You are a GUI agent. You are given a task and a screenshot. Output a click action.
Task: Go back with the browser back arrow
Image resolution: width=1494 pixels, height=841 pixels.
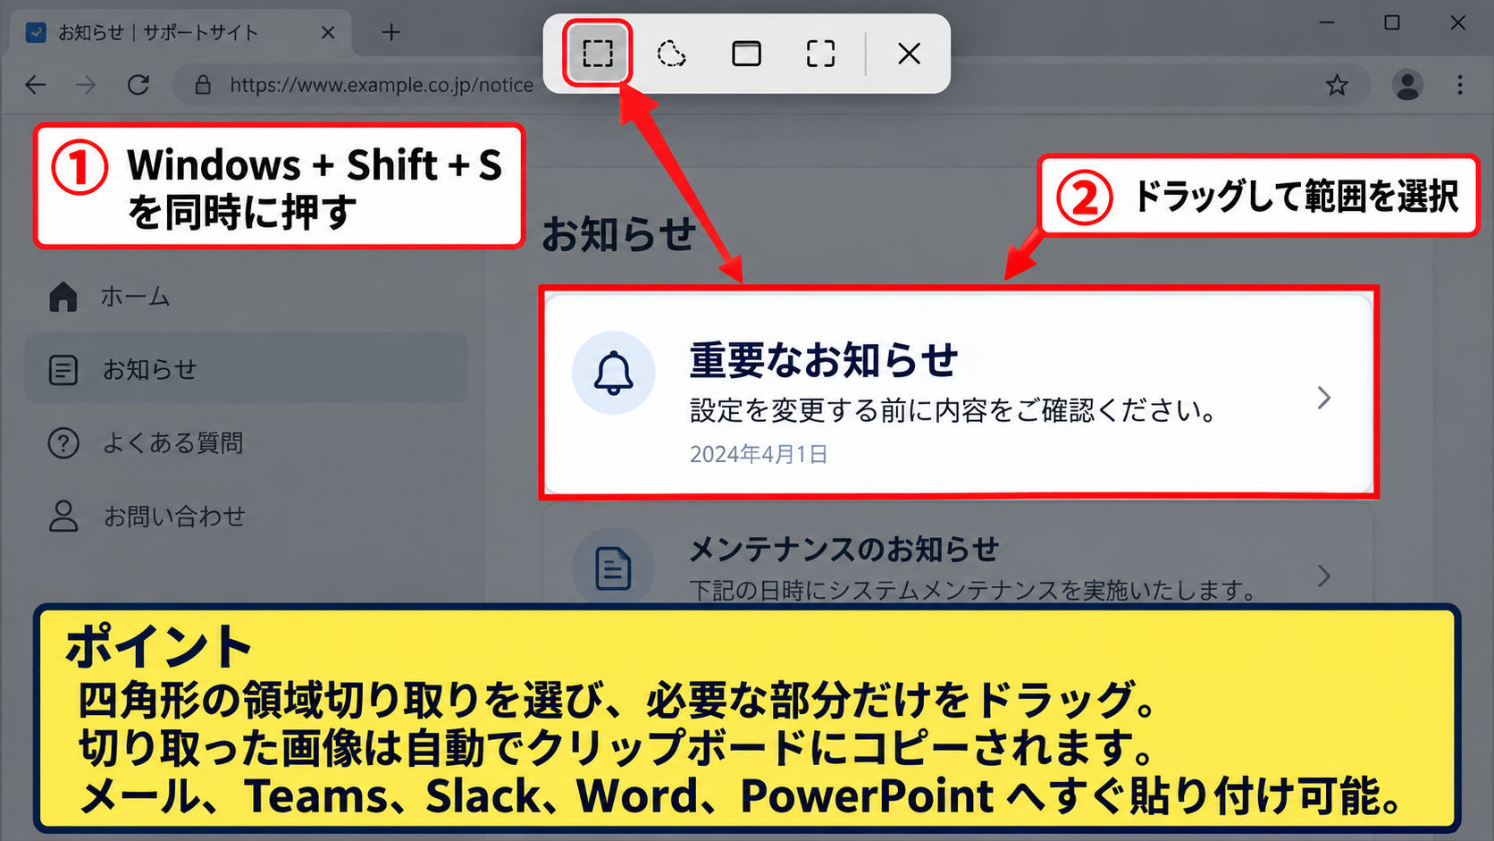point(36,85)
